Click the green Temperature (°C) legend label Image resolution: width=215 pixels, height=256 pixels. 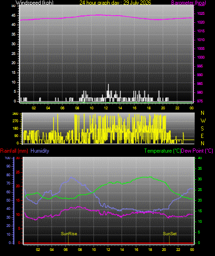click(162, 151)
